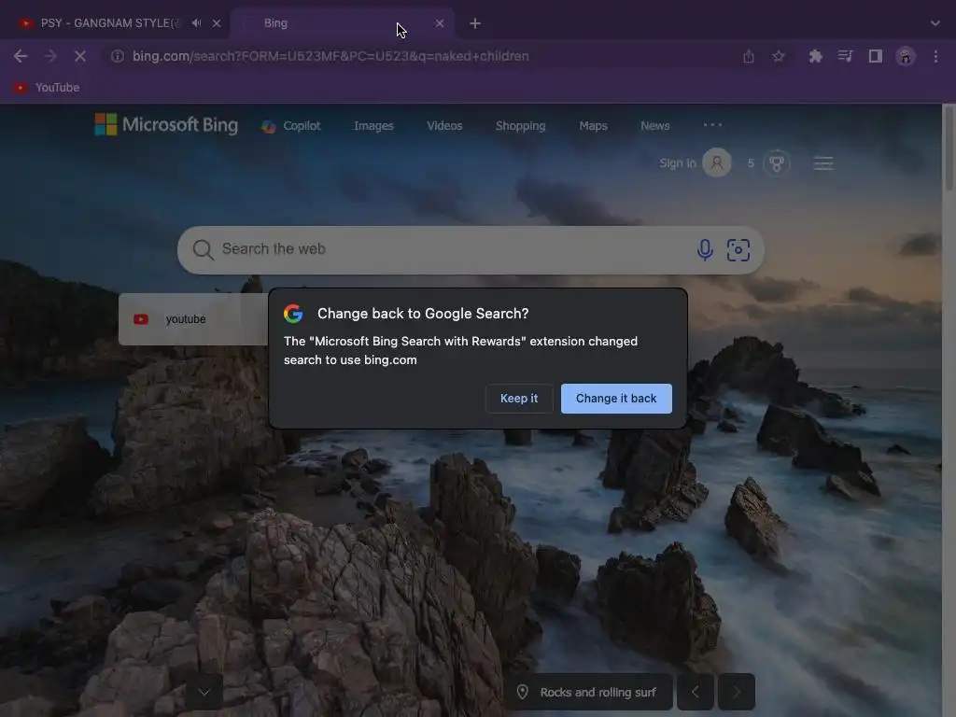Viewport: 956px width, 717px height.
Task: Start voice search with microphone icon
Action: click(705, 249)
